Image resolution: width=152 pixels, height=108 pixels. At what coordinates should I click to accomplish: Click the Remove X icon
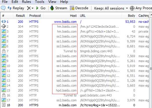pyautogui.click(x=29, y=8)
